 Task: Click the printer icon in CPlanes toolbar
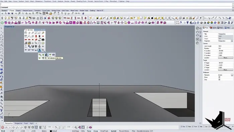tap(47, 13)
